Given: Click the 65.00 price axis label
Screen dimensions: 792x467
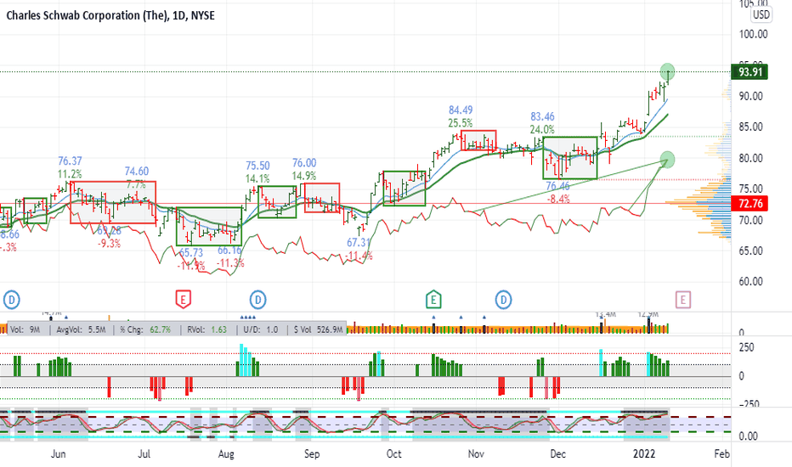Looking at the screenshot, I should (x=750, y=251).
